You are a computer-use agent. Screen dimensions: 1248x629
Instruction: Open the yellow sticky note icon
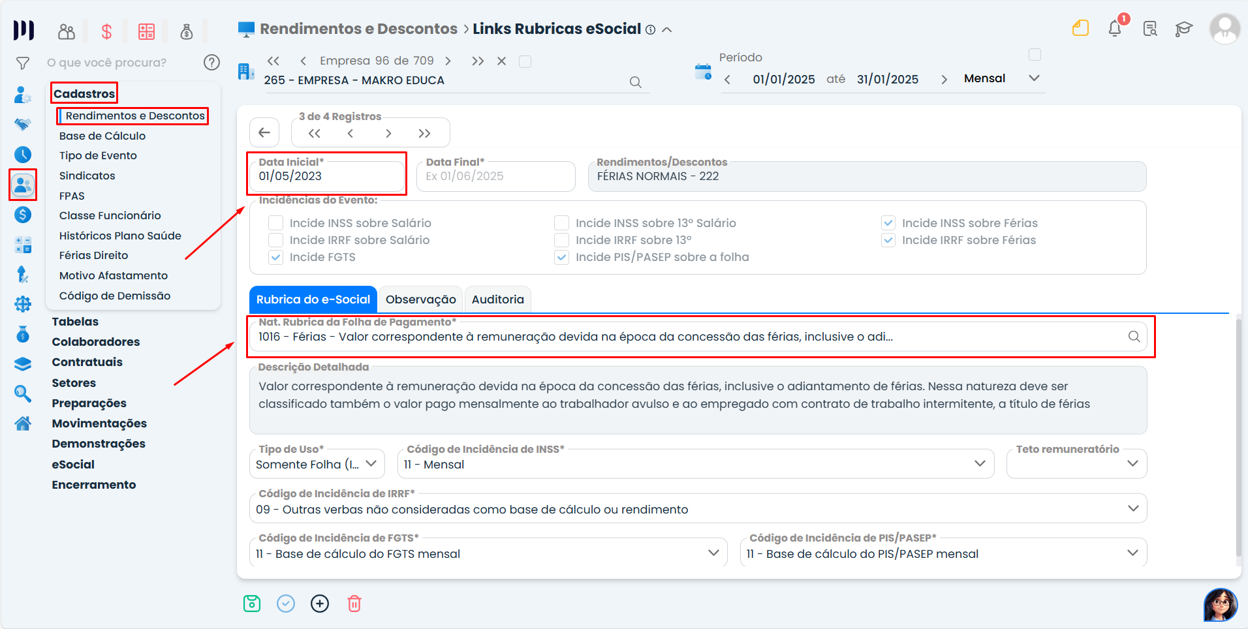point(1080,28)
